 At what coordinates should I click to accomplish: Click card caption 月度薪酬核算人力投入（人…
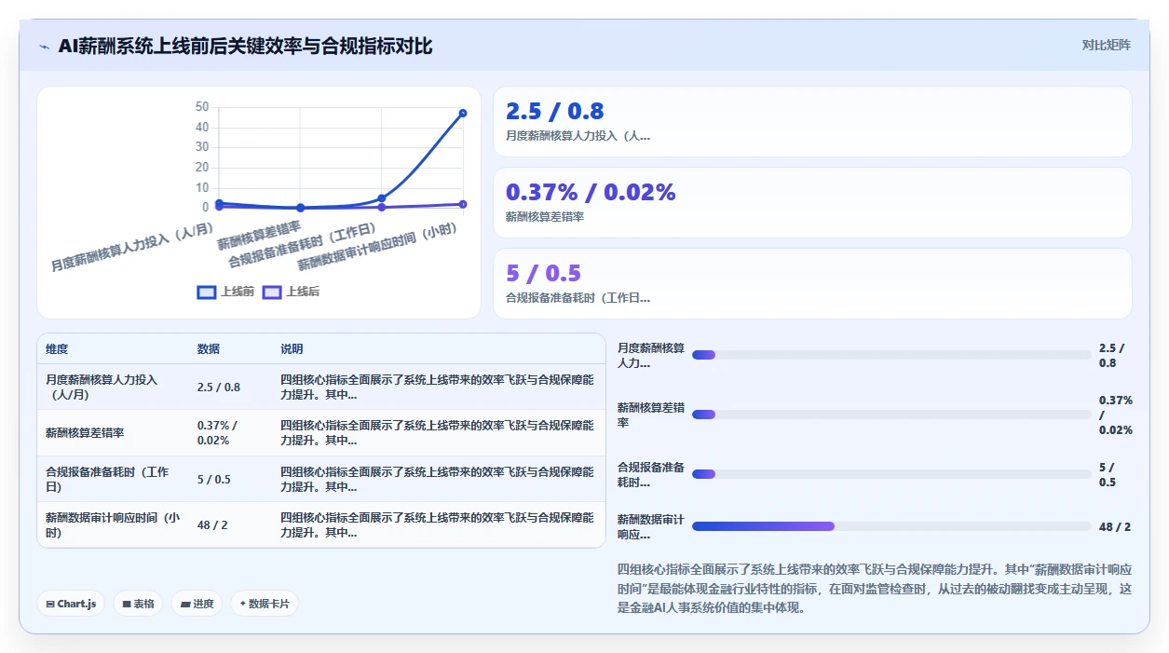[x=578, y=136]
